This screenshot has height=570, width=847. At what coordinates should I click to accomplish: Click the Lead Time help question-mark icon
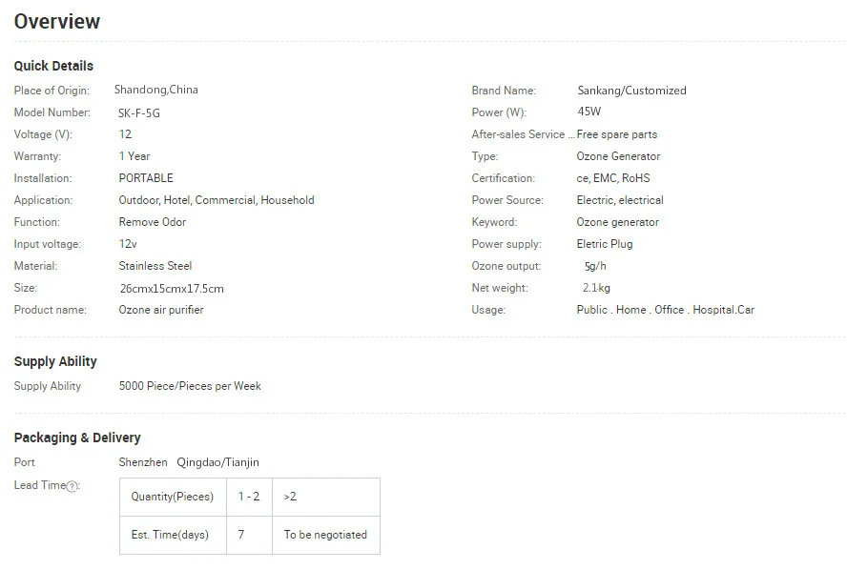72,486
